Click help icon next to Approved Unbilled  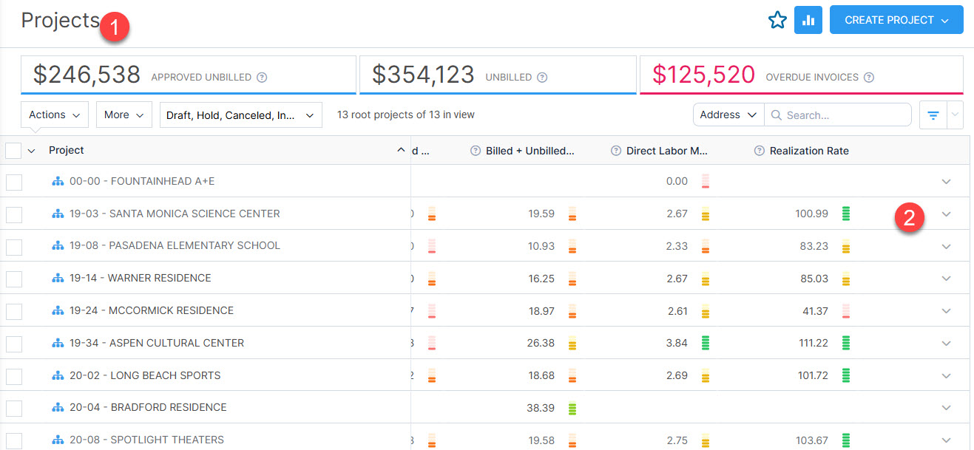point(262,77)
